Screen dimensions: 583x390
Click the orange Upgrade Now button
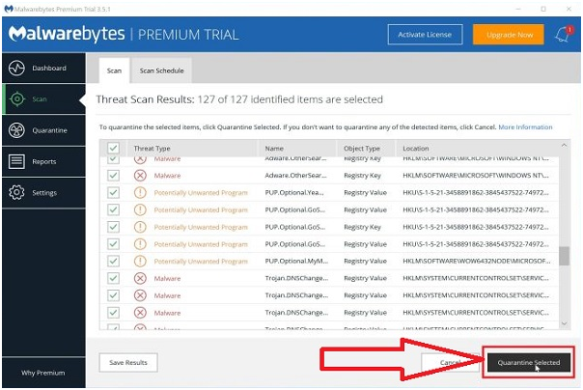[x=509, y=35]
